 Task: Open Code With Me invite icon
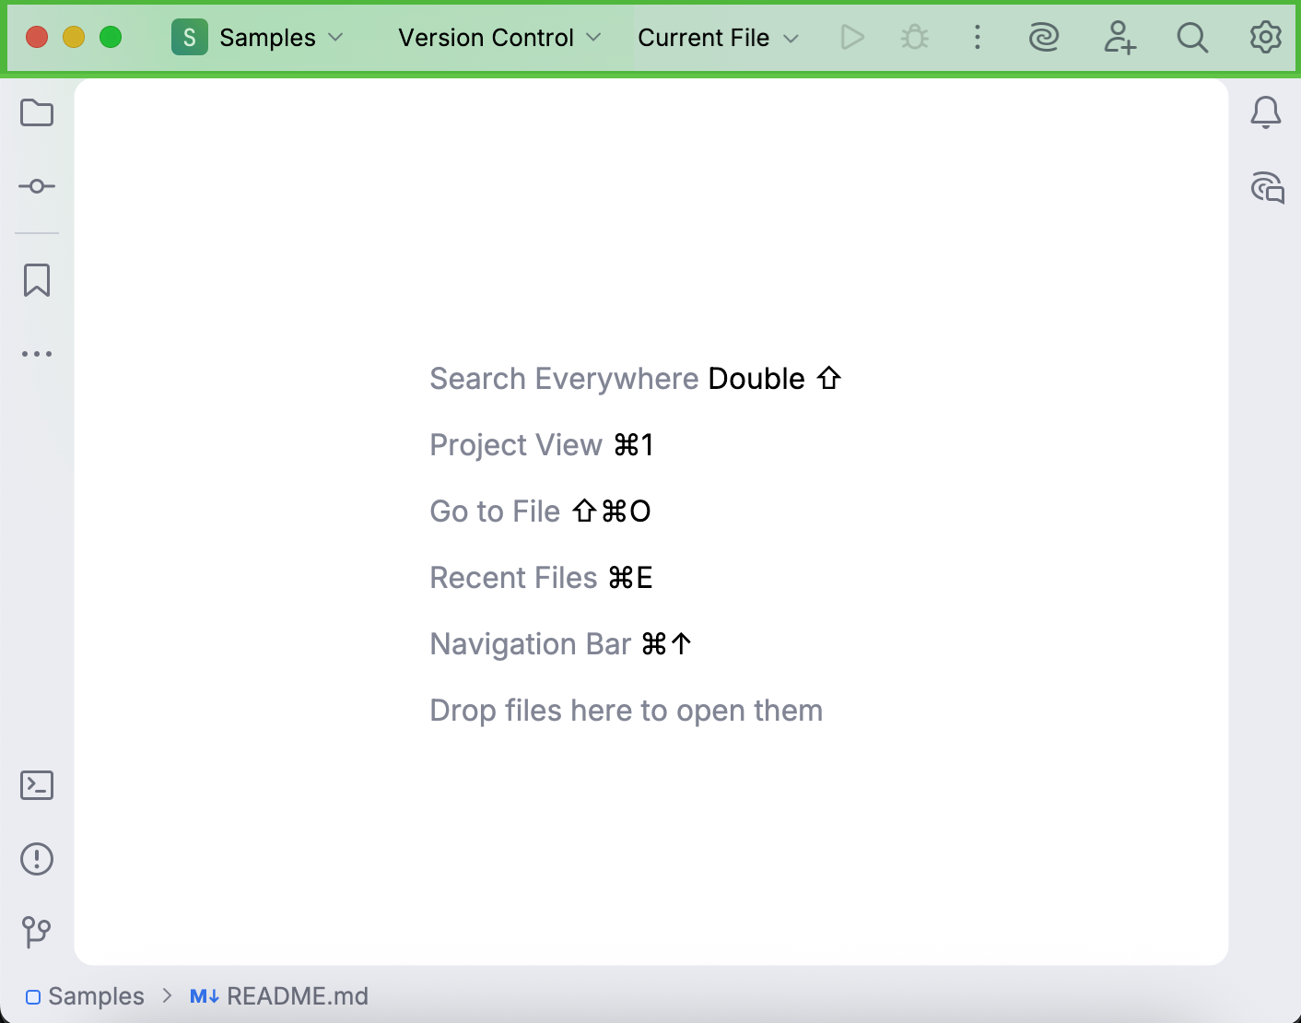point(1119,37)
